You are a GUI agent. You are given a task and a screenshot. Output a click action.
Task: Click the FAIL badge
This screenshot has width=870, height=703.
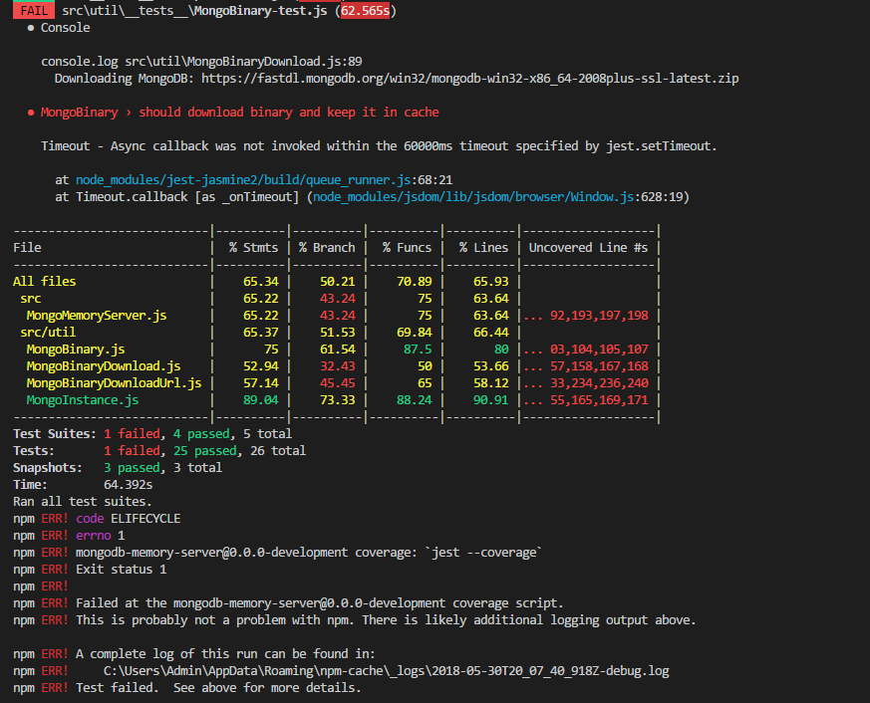click(x=34, y=11)
